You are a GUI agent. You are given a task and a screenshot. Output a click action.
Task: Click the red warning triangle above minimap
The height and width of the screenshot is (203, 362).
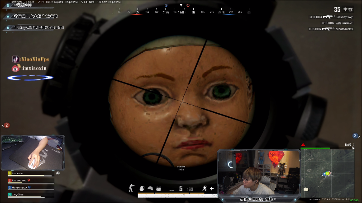click(303, 145)
